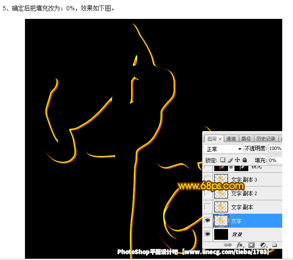Open the 历史记录 tab
This screenshot has height=260, width=293.
coord(265,139)
